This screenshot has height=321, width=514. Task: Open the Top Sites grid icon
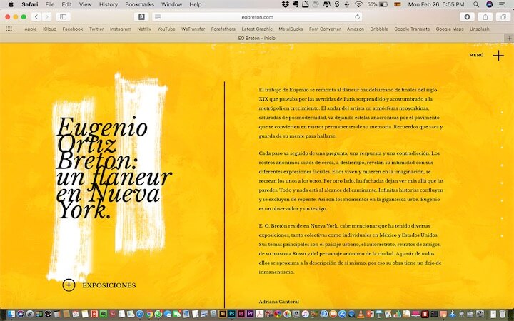click(x=9, y=29)
